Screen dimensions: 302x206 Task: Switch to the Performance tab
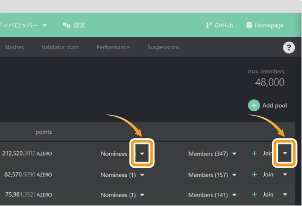[113, 47]
